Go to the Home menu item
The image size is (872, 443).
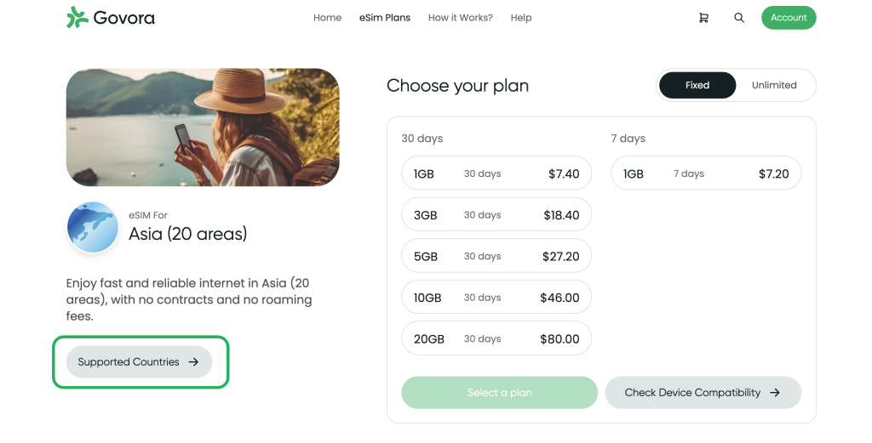click(x=328, y=18)
